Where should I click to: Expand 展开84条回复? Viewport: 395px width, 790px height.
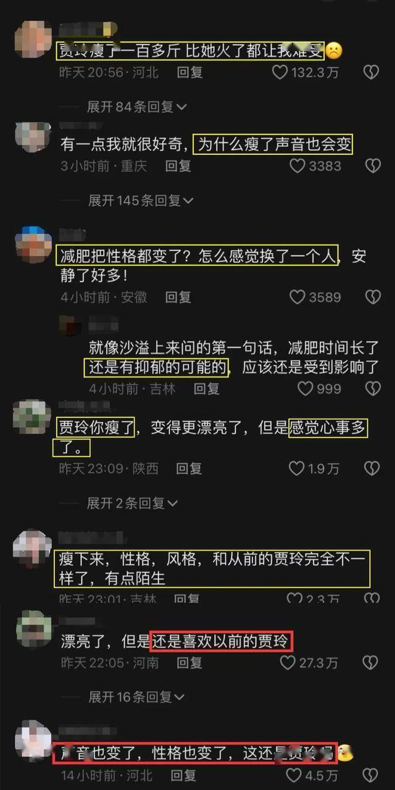pyautogui.click(x=136, y=107)
